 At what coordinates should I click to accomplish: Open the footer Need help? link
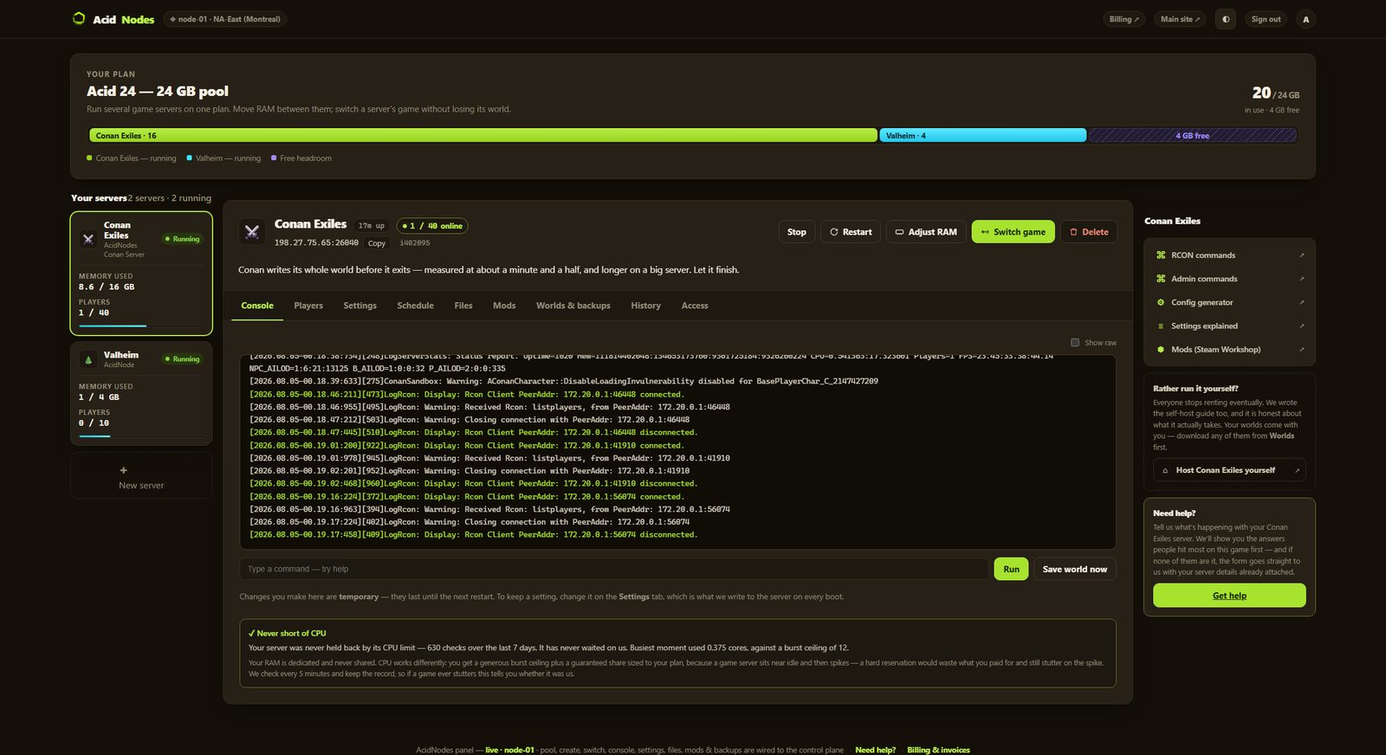pos(875,750)
